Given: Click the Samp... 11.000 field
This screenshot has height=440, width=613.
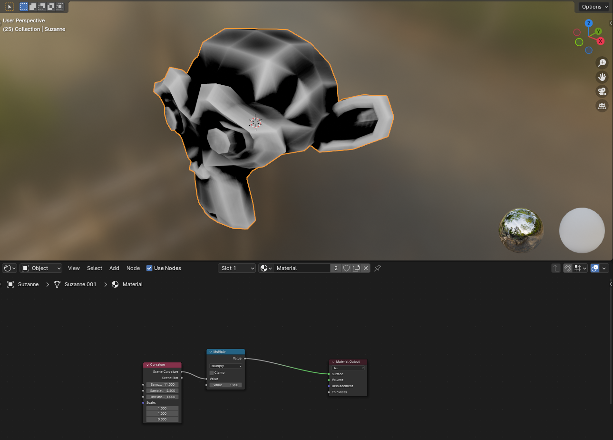Looking at the screenshot, I should tap(162, 384).
